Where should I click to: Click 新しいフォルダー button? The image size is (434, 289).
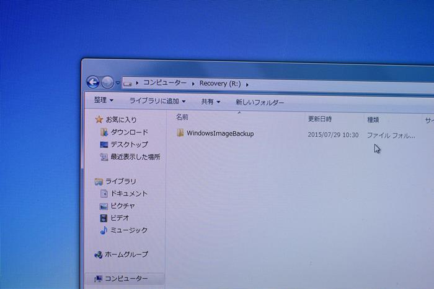pyautogui.click(x=260, y=103)
